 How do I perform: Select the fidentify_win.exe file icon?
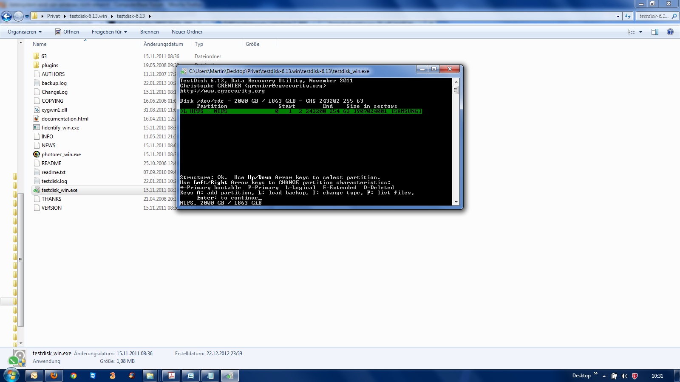tap(37, 128)
